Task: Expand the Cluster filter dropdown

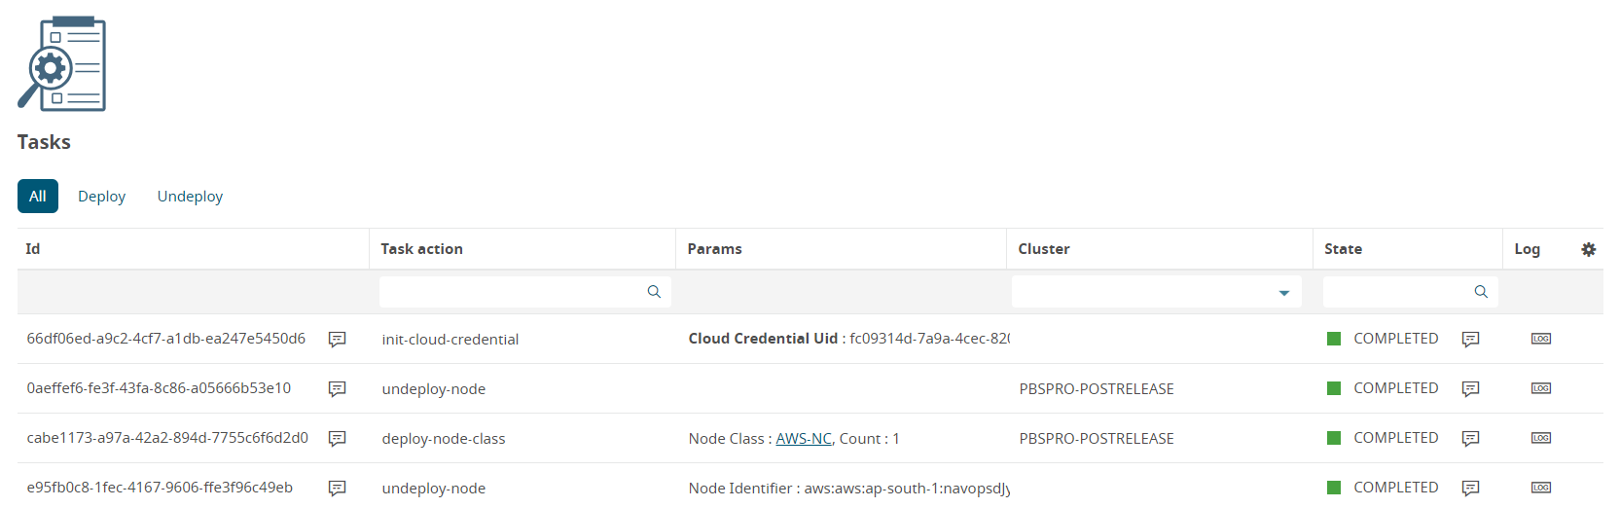Action: (1283, 293)
